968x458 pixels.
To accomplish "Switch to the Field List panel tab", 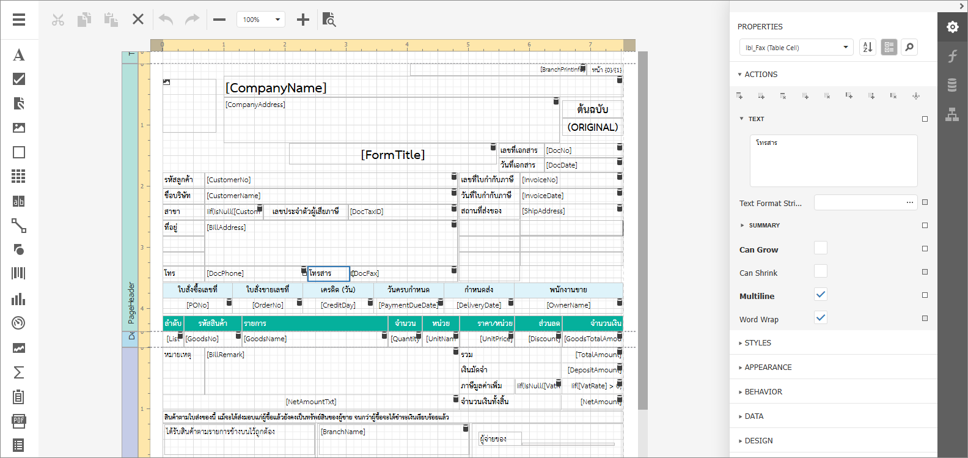I will point(952,84).
